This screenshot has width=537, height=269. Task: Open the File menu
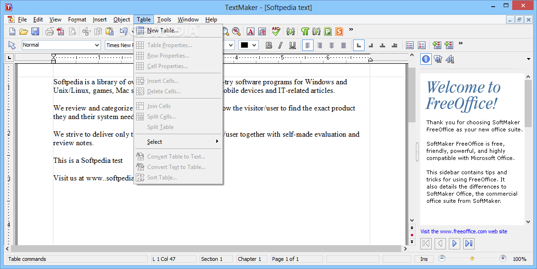(22, 20)
